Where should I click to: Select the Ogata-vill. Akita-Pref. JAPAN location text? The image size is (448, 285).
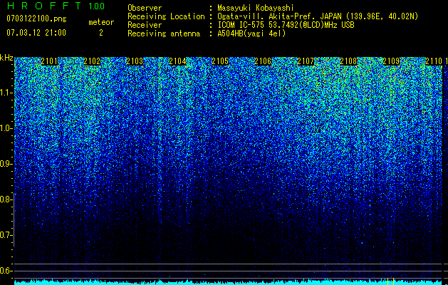(318, 16)
